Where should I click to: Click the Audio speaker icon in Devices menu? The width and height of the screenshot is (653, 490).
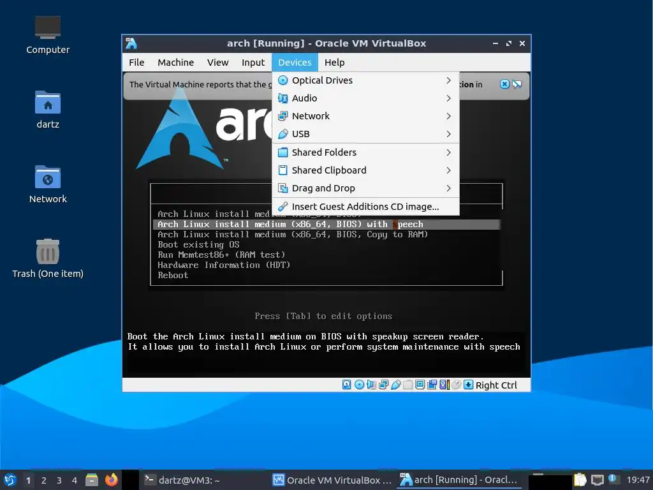pos(282,98)
